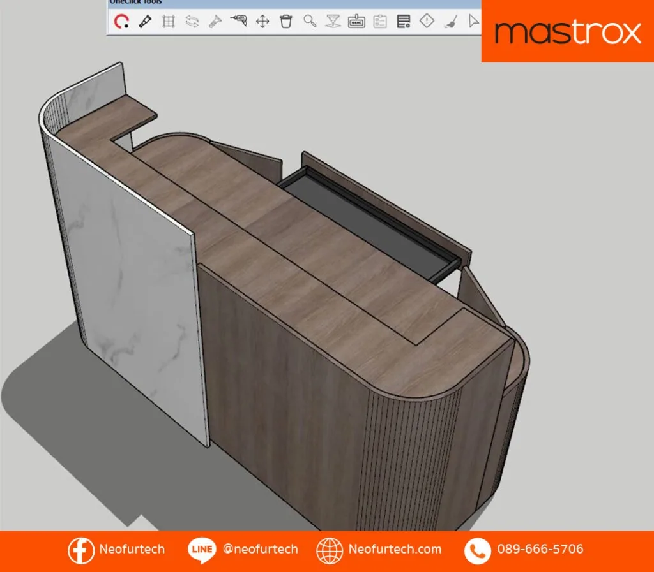Screen dimensions: 654x572
Task: Open the grid layout tool
Action: click(x=169, y=21)
